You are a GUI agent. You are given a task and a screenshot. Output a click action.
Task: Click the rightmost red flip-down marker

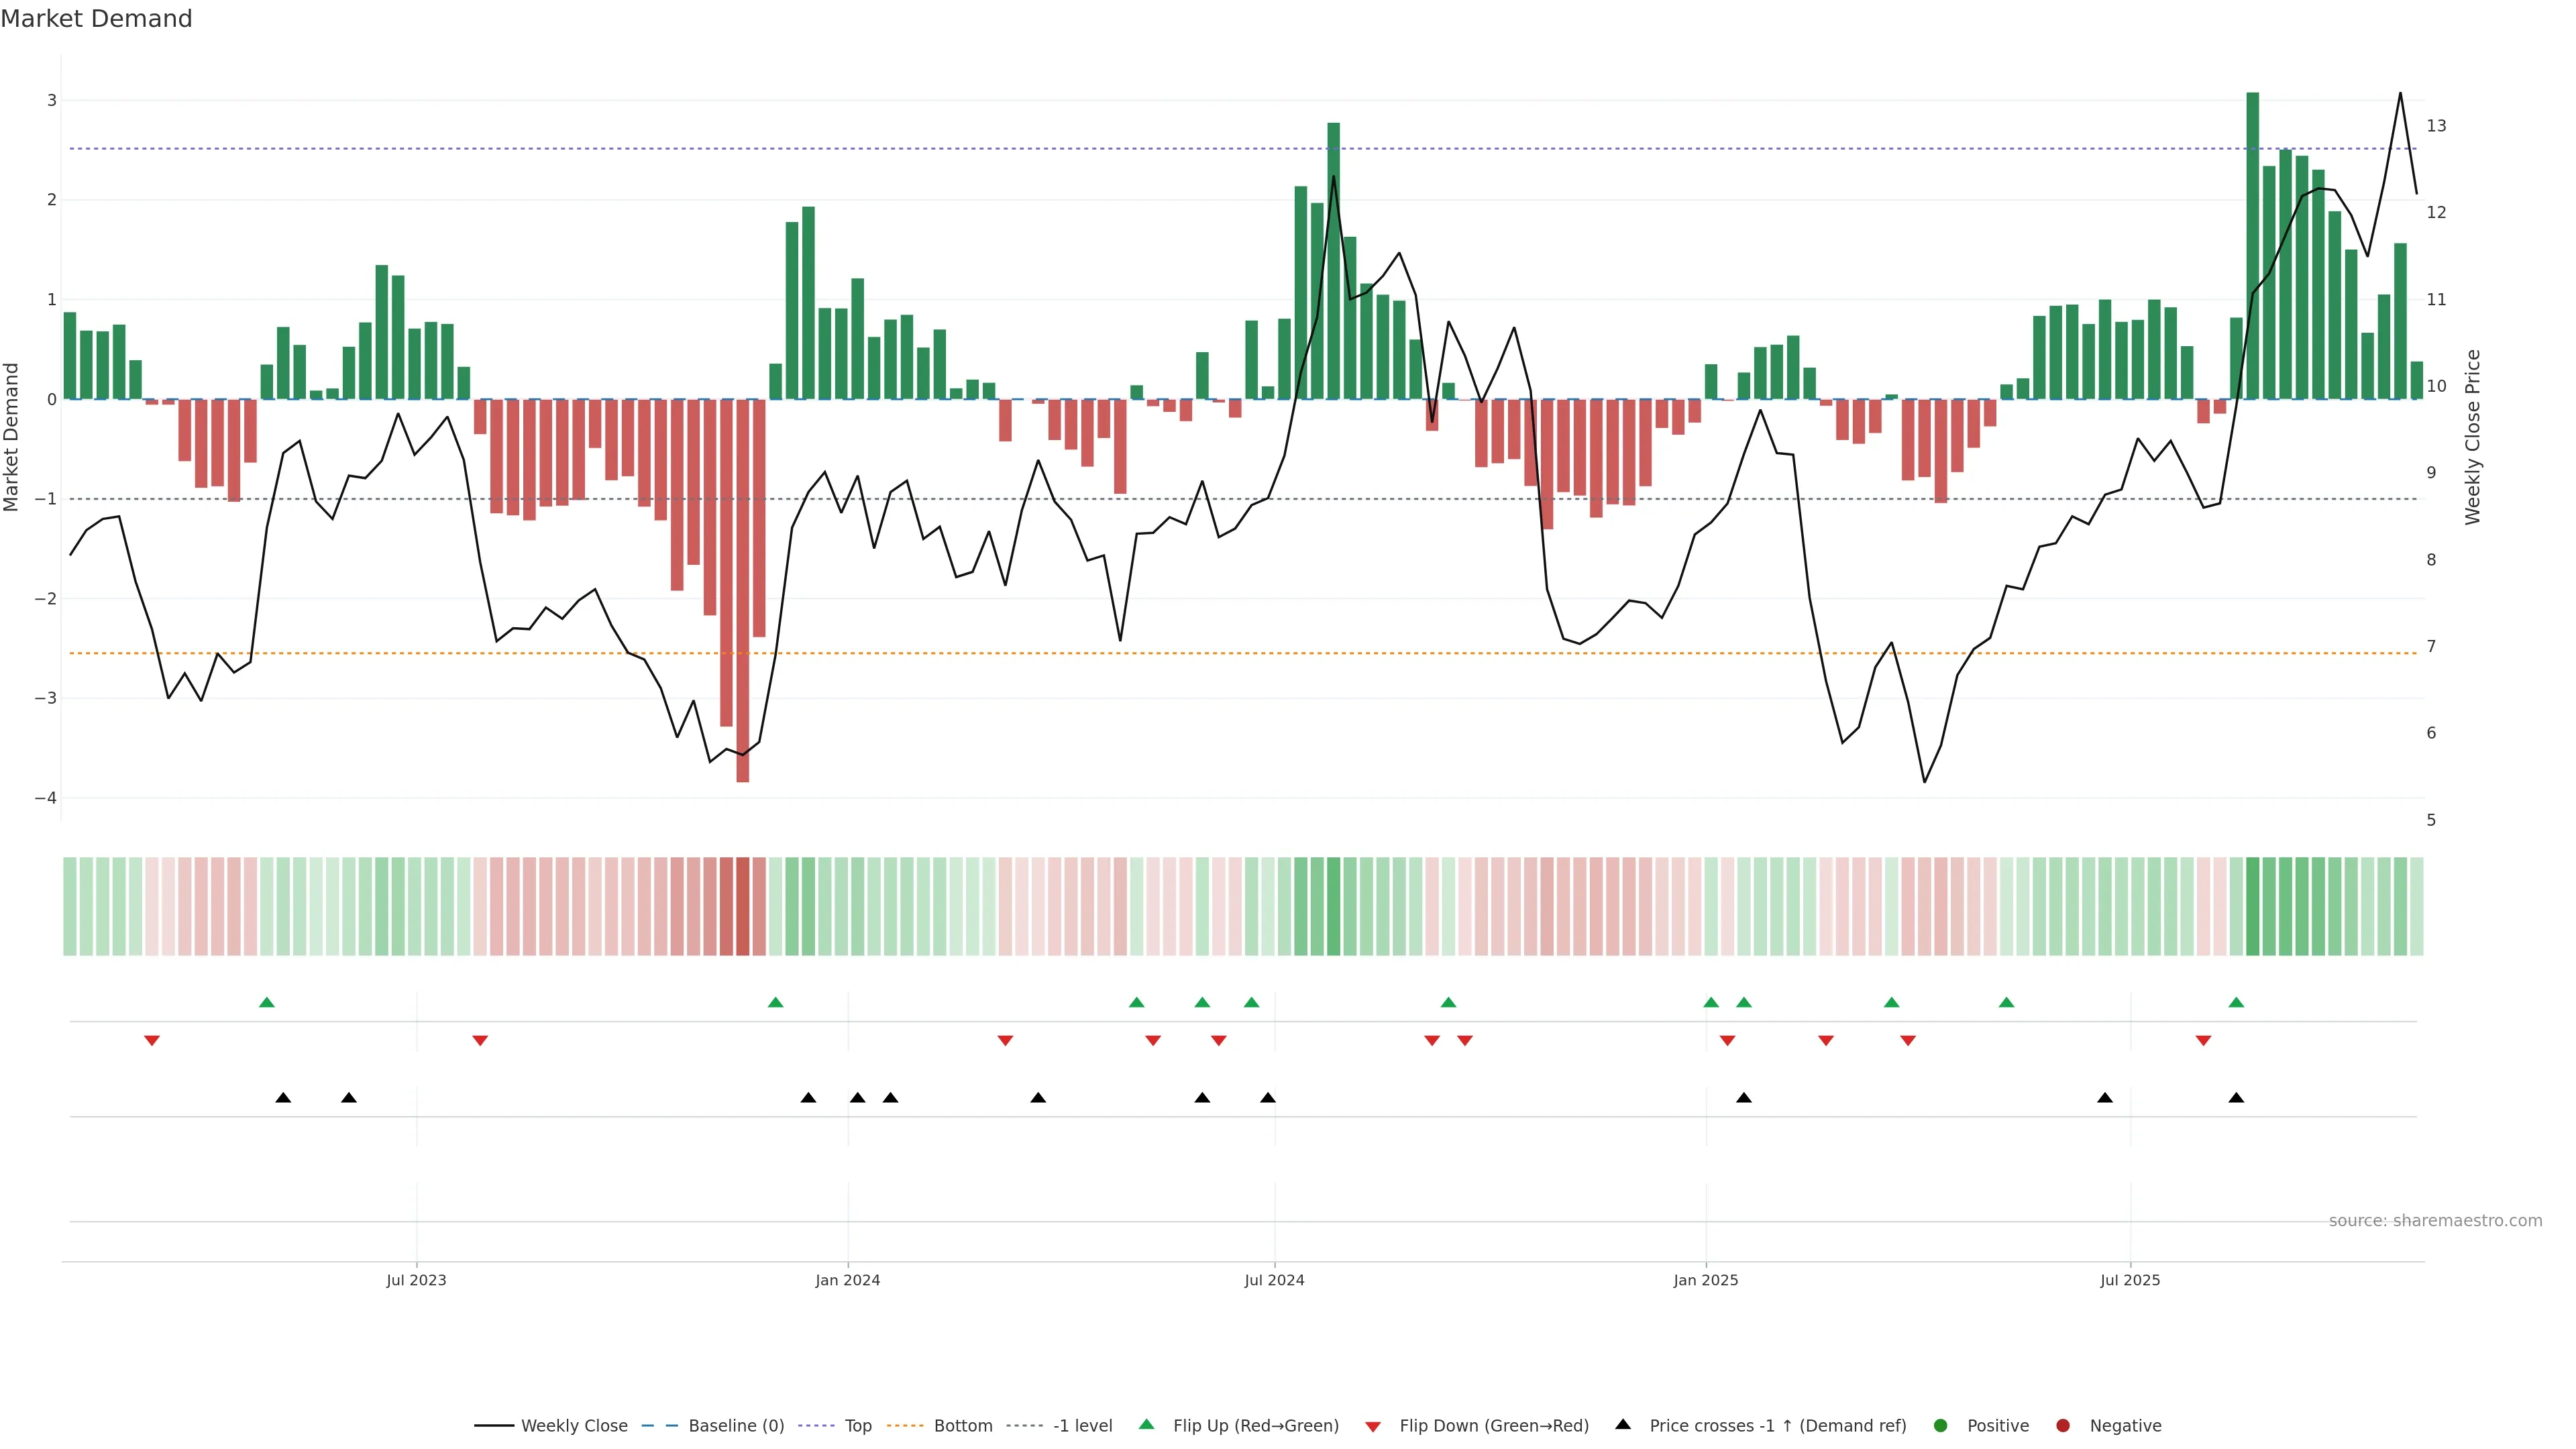tap(2203, 1041)
